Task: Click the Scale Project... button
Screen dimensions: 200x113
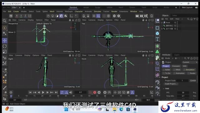Action: 171,84
